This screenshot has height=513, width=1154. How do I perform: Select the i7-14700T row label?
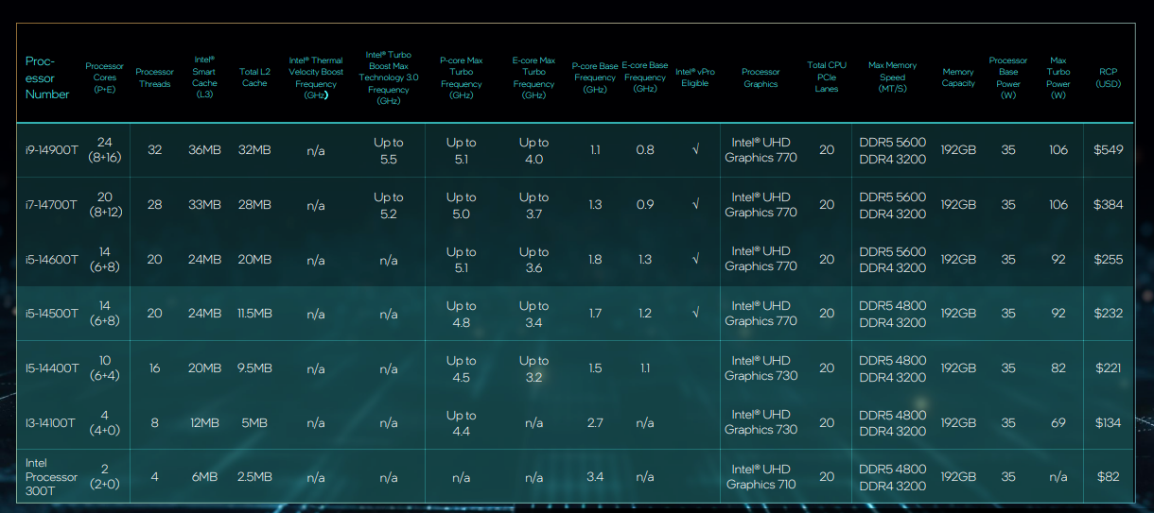tap(52, 205)
